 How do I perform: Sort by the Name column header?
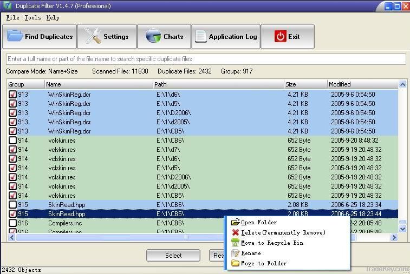point(99,84)
